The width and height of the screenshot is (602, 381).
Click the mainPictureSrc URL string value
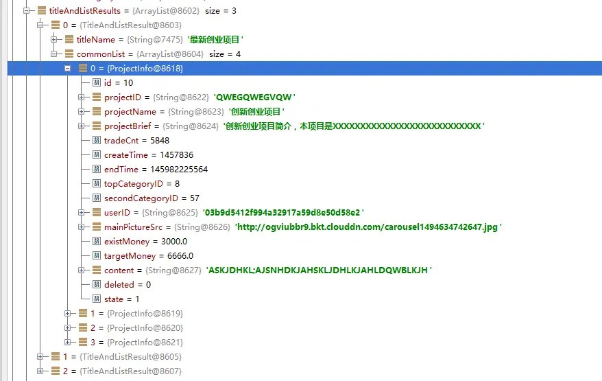368,227
